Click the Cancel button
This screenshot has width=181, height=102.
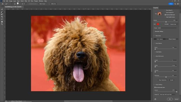tap(176, 99)
